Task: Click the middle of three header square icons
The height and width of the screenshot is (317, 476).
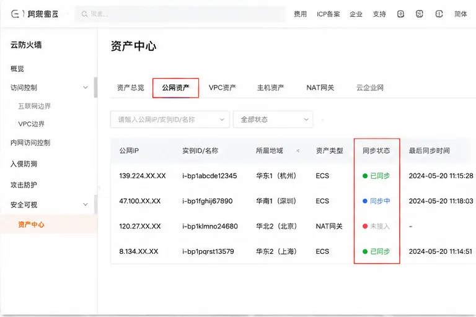Action: (x=420, y=14)
